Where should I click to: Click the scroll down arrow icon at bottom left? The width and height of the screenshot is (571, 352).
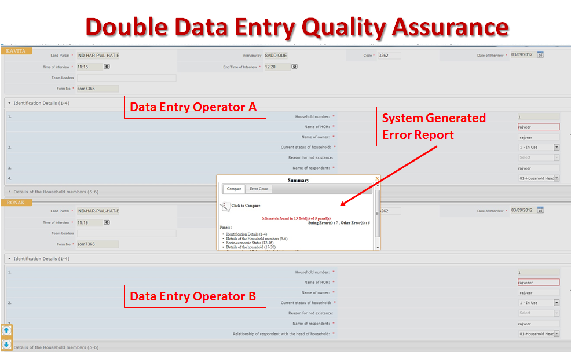6,344
